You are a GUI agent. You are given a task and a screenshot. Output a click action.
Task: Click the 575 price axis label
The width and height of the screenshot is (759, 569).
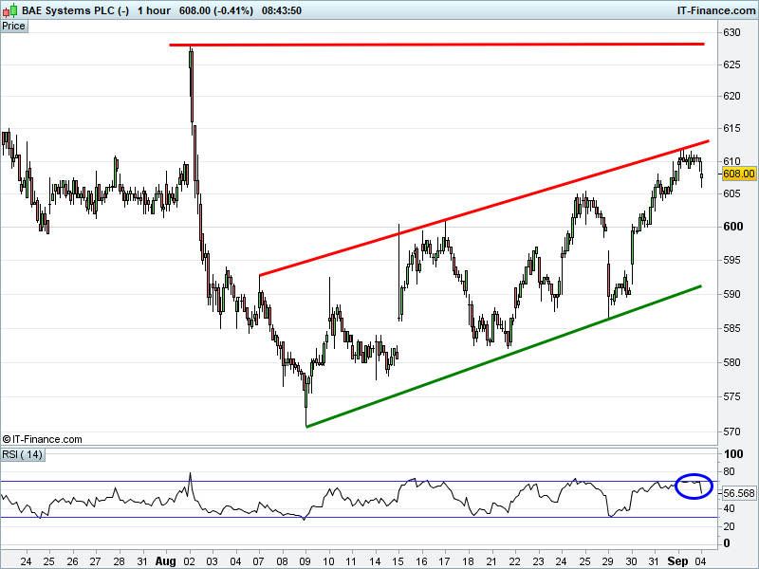(731, 396)
